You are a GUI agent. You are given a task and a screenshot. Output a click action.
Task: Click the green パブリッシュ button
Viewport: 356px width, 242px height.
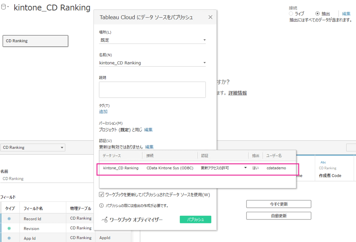click(x=195, y=219)
